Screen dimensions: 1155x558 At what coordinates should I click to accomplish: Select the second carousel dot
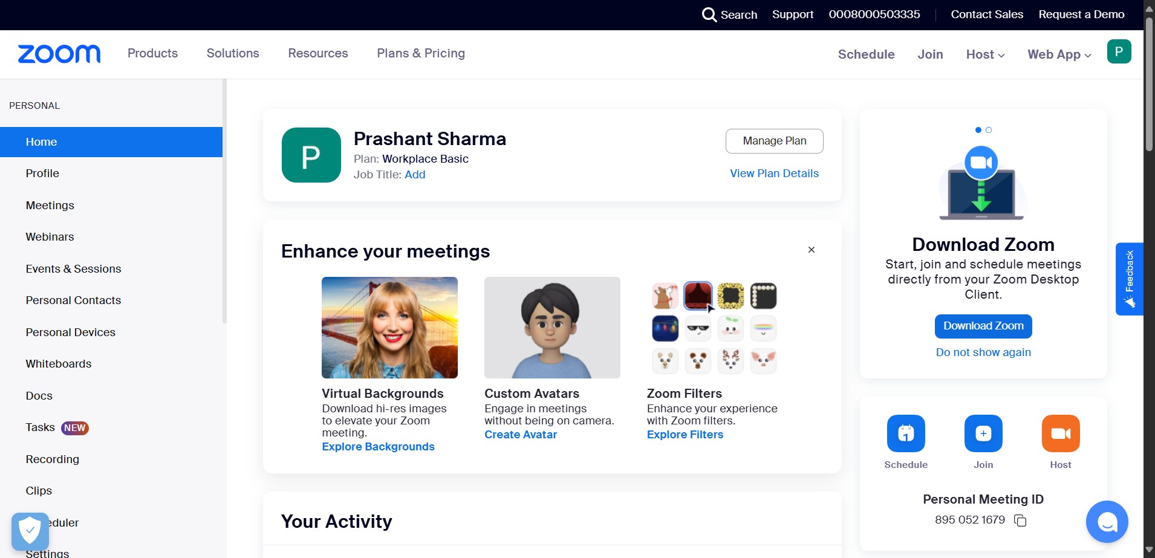(x=989, y=130)
